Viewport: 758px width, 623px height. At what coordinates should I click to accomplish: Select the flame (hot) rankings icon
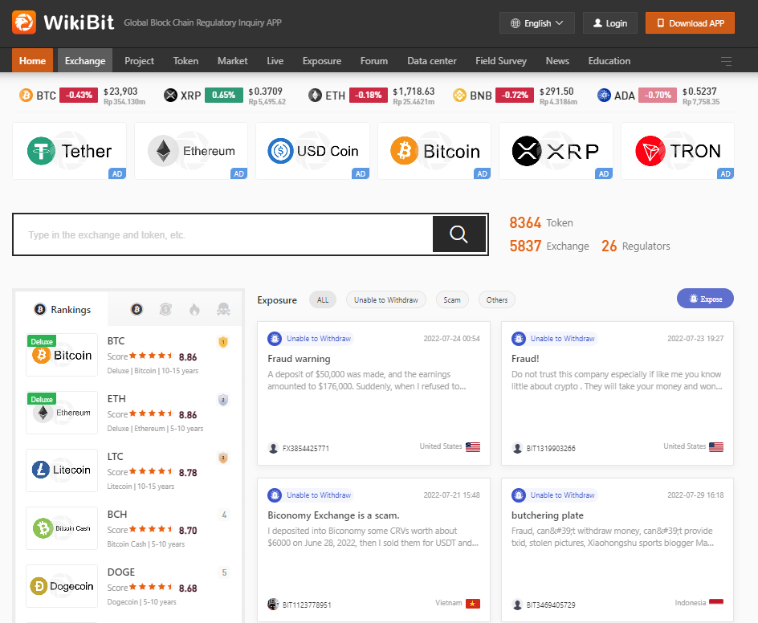tap(194, 309)
